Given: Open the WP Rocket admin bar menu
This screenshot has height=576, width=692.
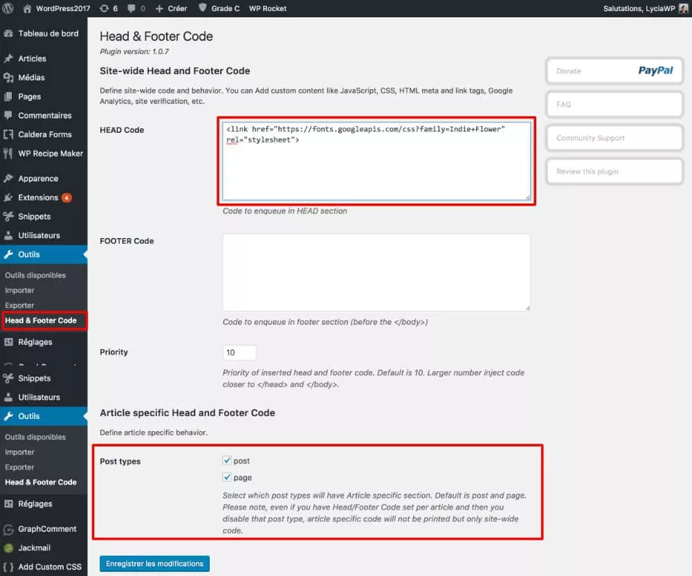Looking at the screenshot, I should coord(268,8).
